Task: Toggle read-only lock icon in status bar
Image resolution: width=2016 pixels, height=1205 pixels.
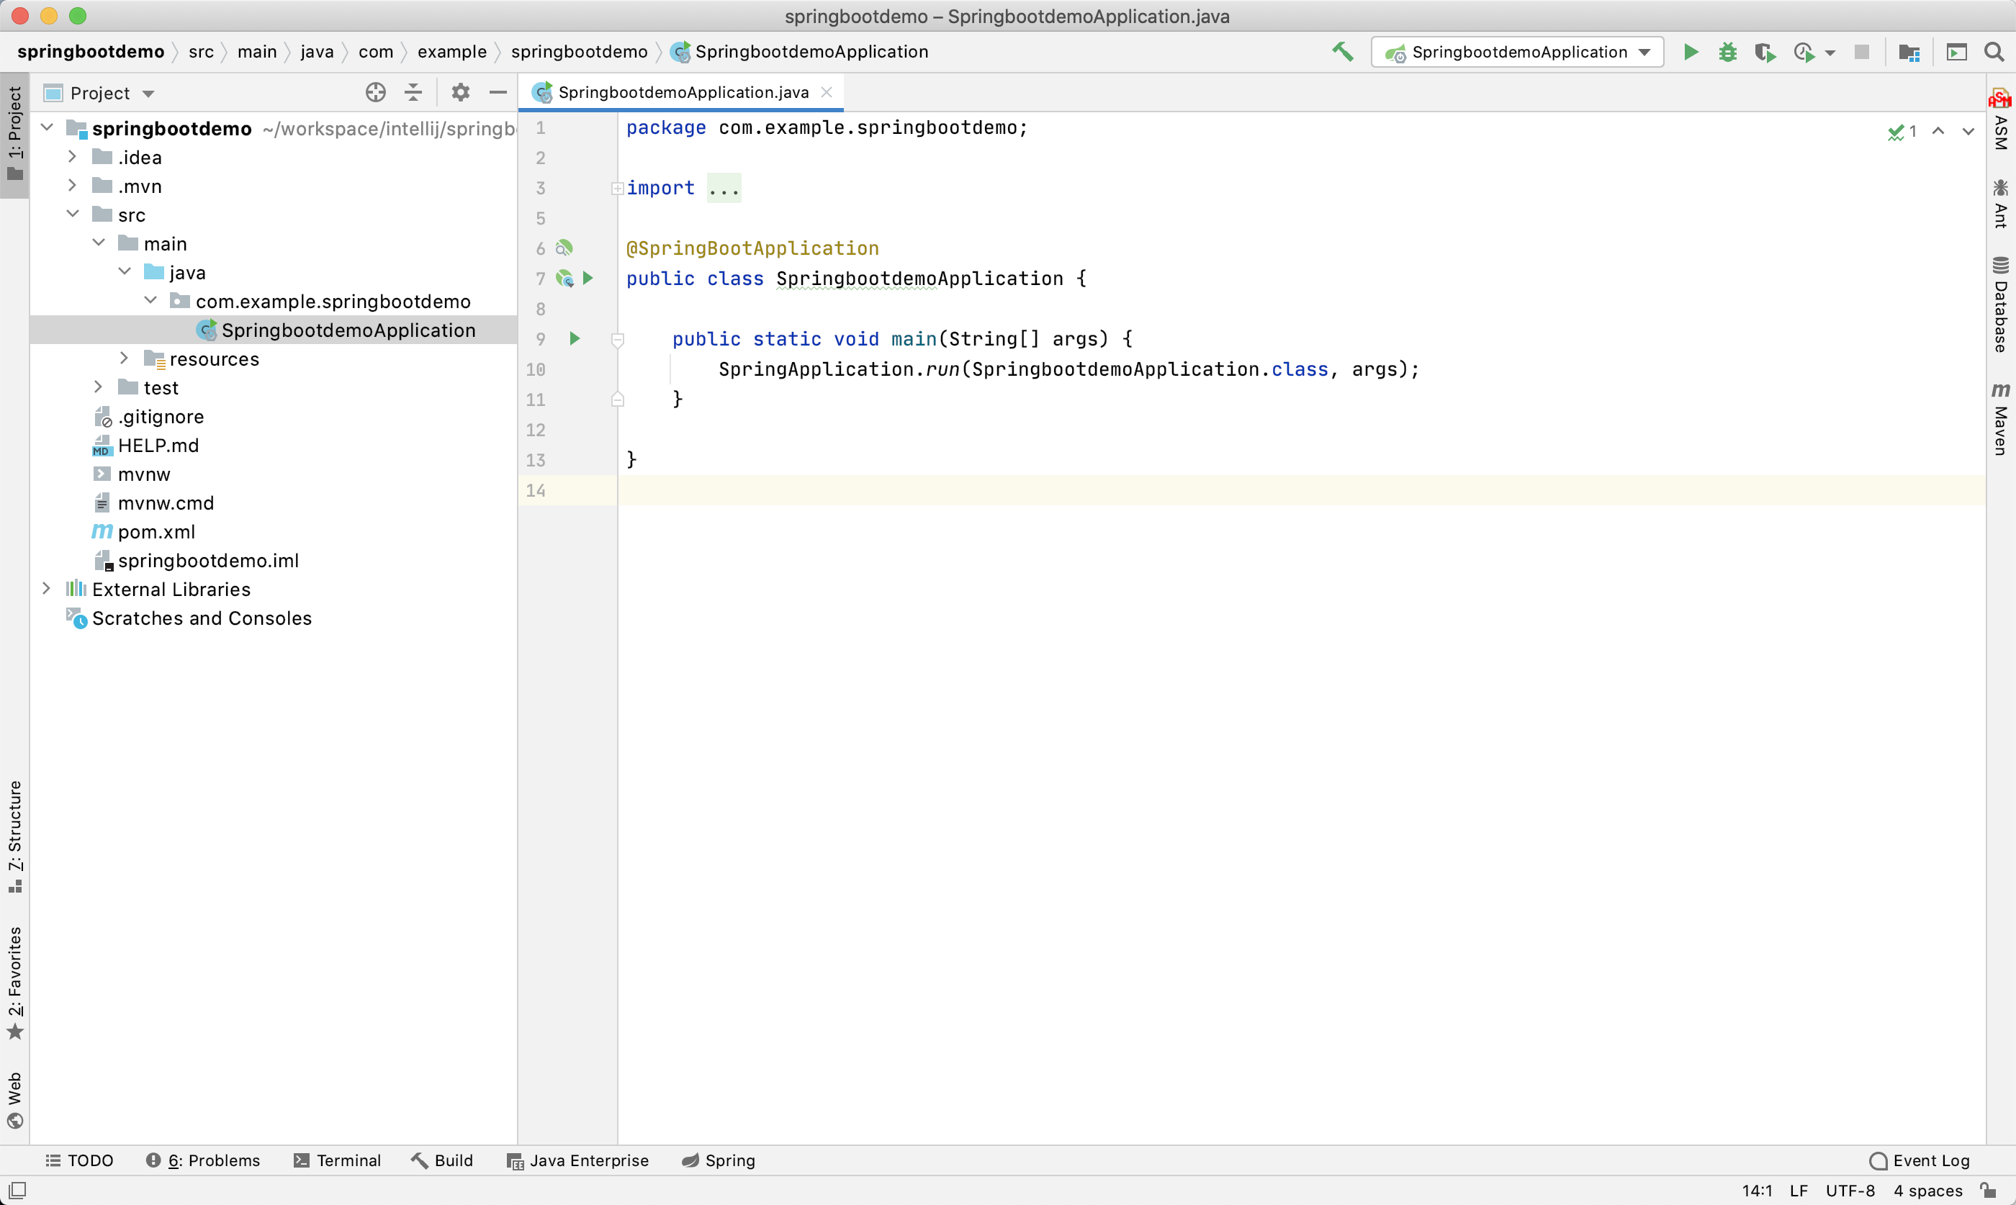Action: point(1988,1191)
